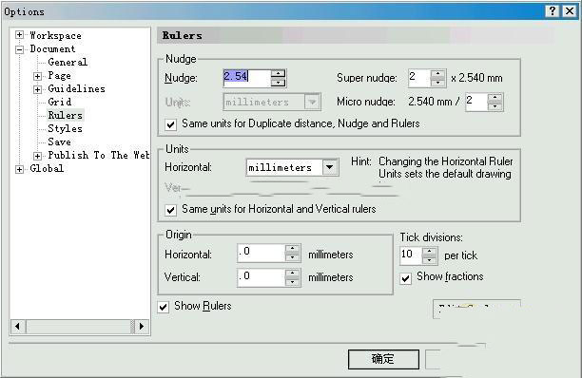
Task: Expand the Global tree node
Action: [x=19, y=169]
